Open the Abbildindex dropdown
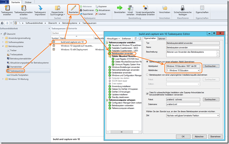The height and width of the screenshot is (144, 229). [185, 70]
